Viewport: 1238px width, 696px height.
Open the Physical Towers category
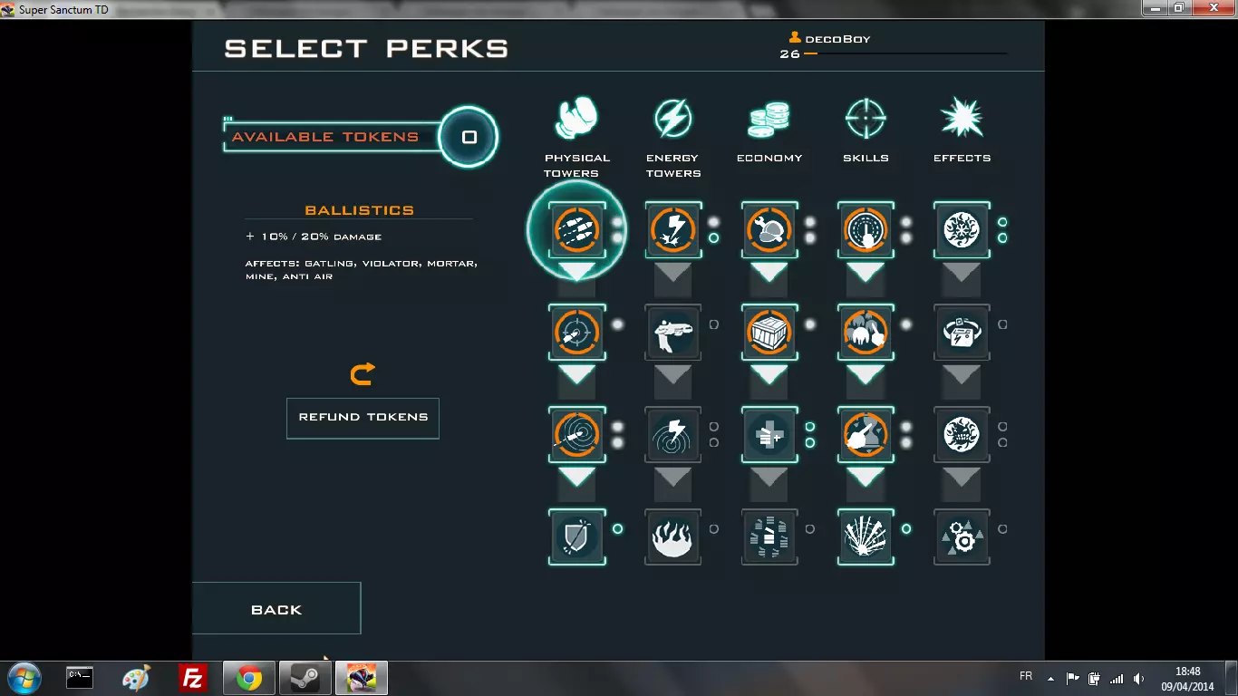(x=576, y=138)
